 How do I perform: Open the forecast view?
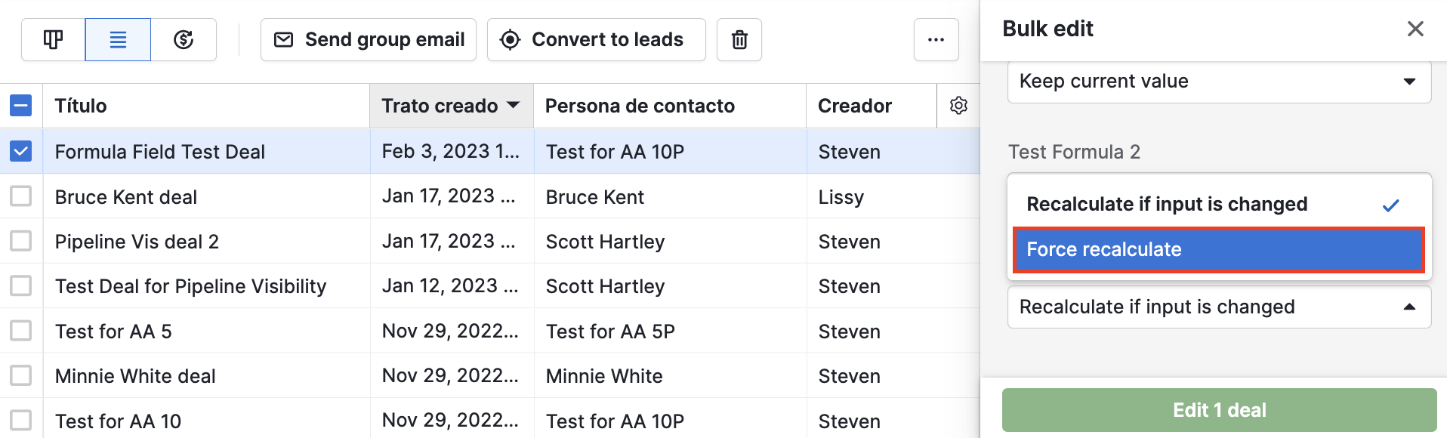[184, 39]
